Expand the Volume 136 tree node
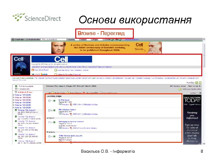Viewport: 216px width, 162px height. click(x=13, y=97)
